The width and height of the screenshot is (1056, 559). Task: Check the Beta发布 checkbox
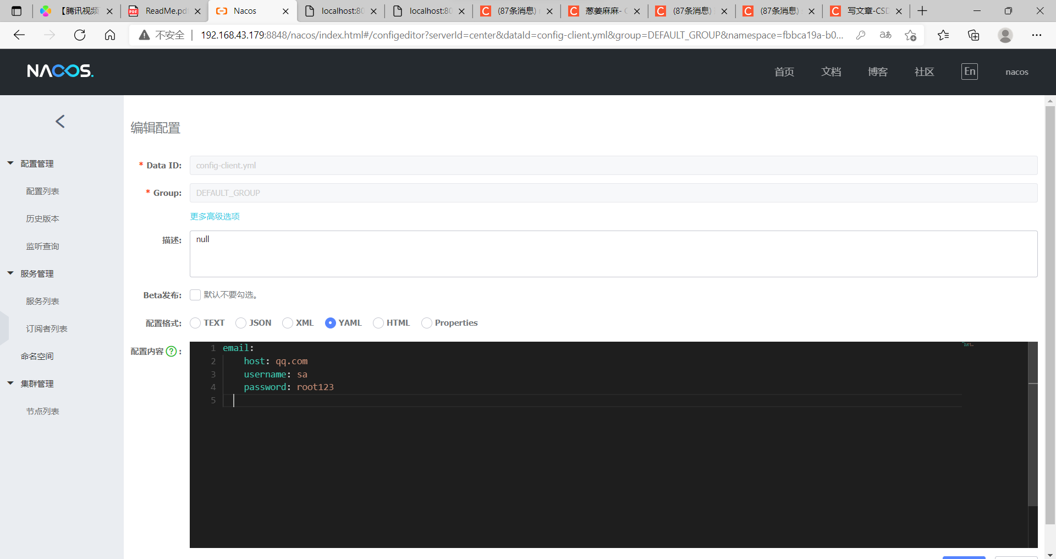[x=195, y=295]
